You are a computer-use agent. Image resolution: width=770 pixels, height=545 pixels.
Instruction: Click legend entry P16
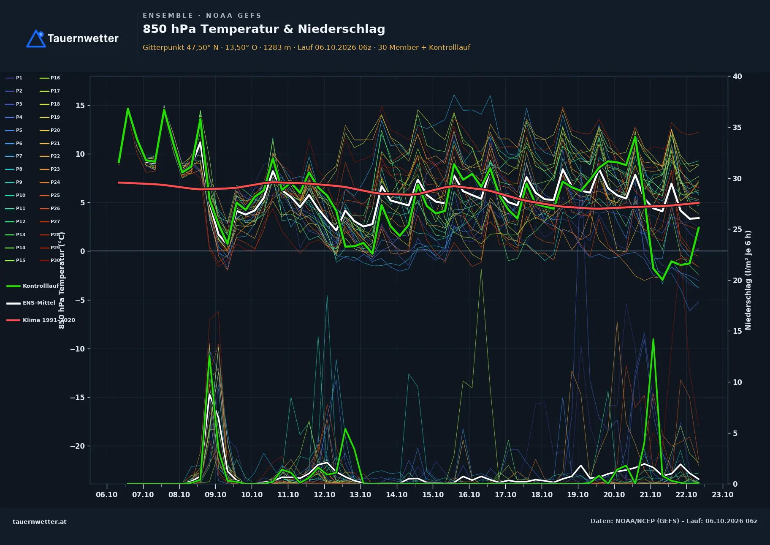click(50, 78)
